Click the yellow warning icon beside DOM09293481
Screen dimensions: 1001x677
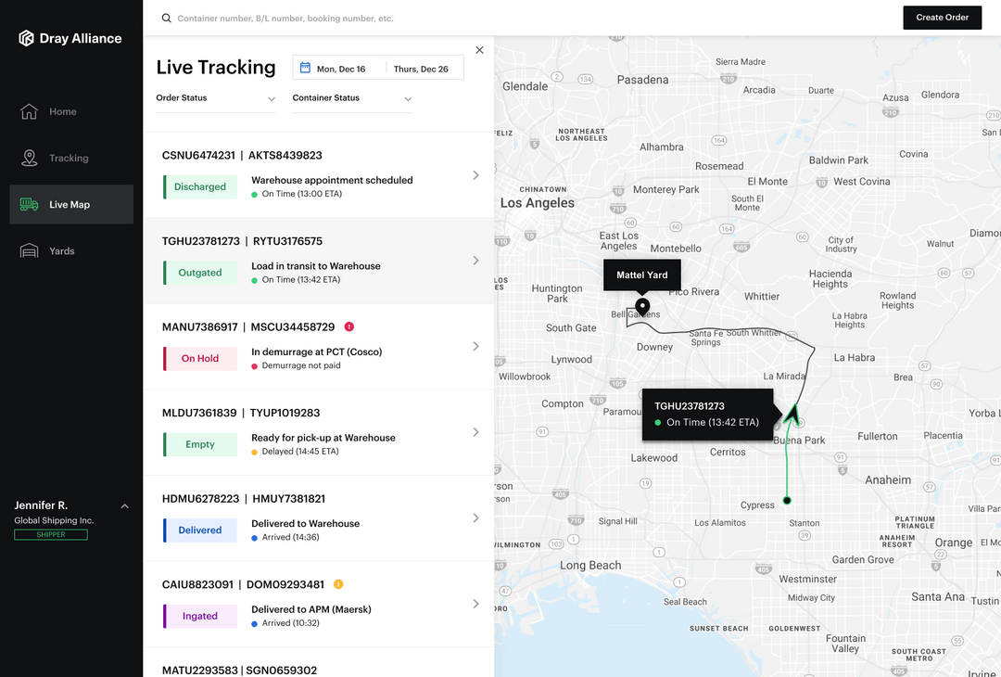337,584
